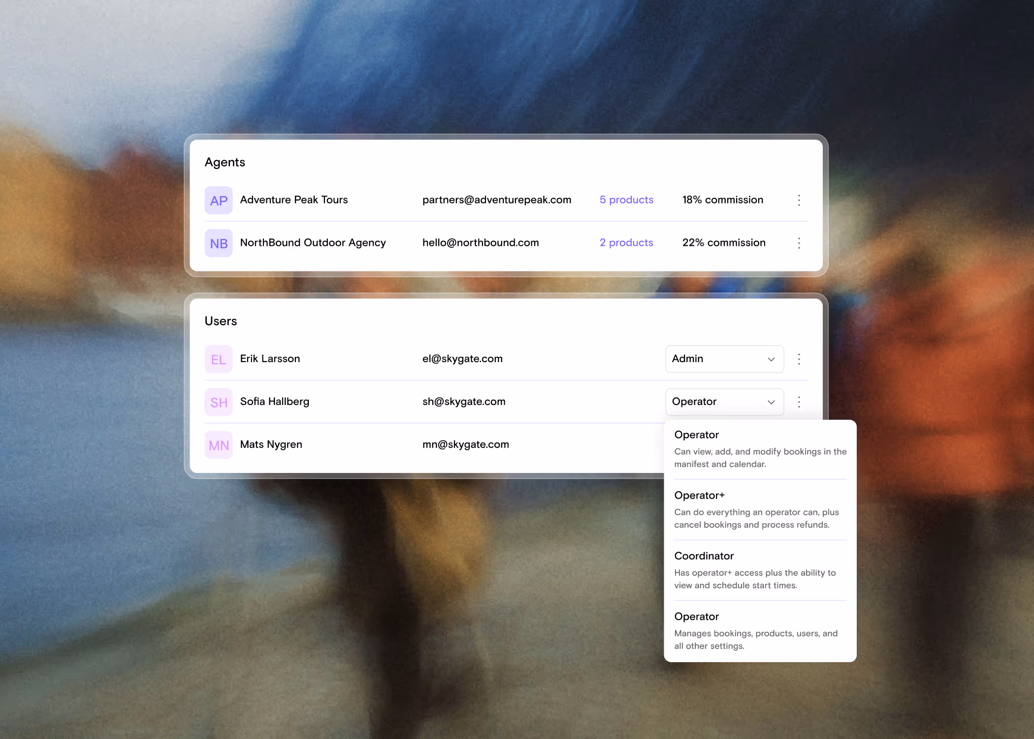Open the kebab menu for NorthBound Outdoor Agency
Viewport: 1034px width, 739px height.
799,243
